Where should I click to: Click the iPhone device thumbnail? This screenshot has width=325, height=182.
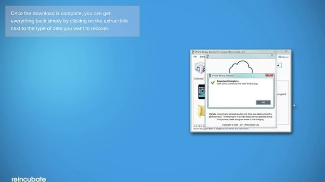click(x=202, y=92)
